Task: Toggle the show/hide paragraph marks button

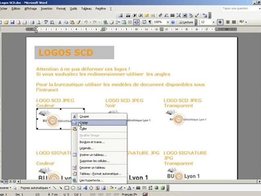Action: pyautogui.click(x=150, y=22)
